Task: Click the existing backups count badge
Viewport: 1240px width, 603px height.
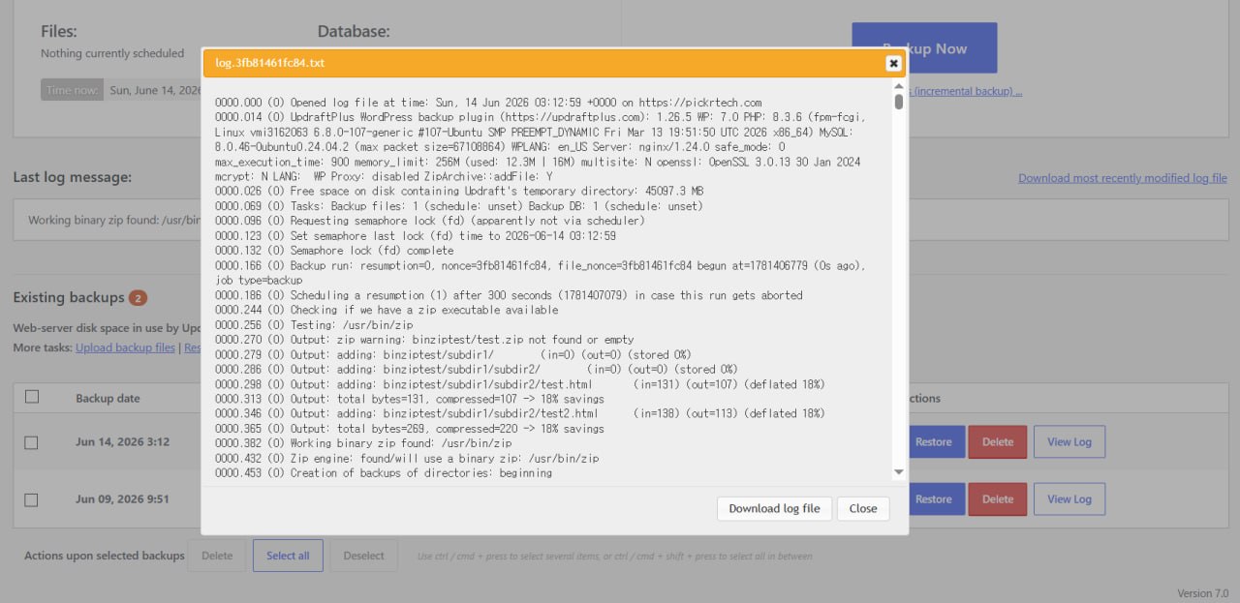Action: (x=139, y=298)
